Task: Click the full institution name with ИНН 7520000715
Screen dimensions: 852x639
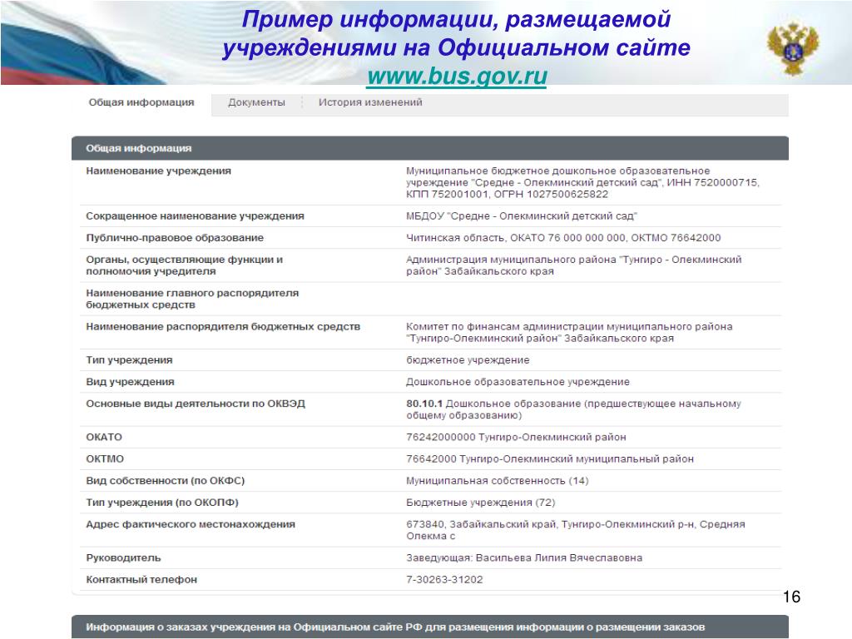Action: (582, 182)
